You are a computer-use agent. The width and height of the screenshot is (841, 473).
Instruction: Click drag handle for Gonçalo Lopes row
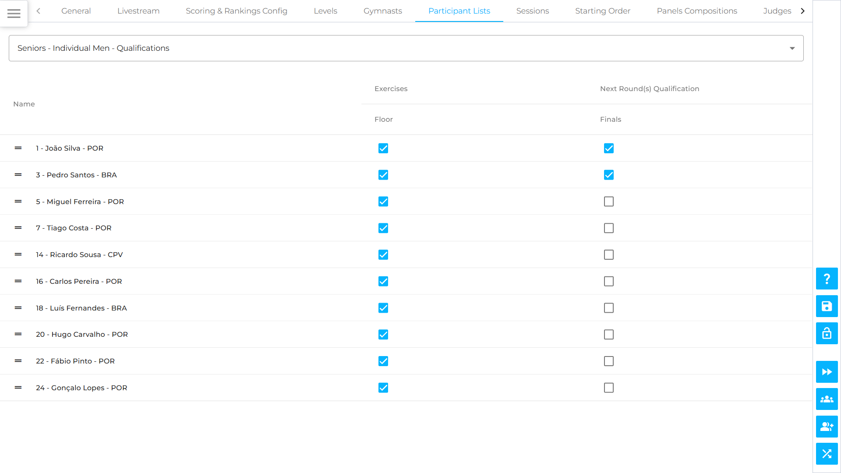(18, 388)
